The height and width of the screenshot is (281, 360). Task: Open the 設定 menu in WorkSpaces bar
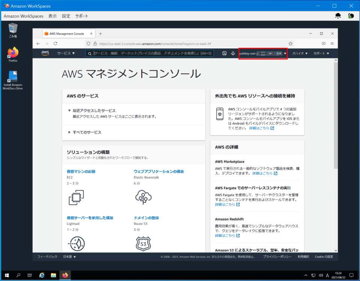[66, 16]
